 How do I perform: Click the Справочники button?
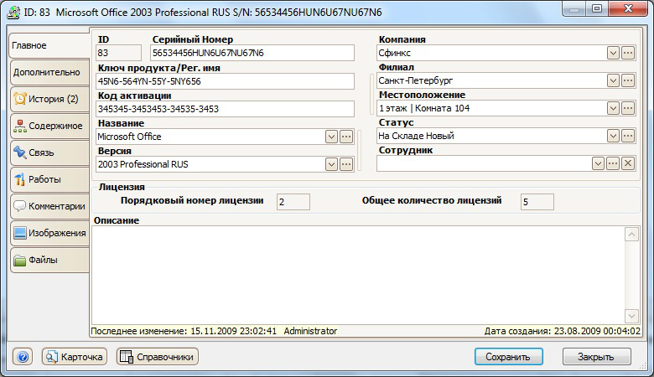(157, 357)
